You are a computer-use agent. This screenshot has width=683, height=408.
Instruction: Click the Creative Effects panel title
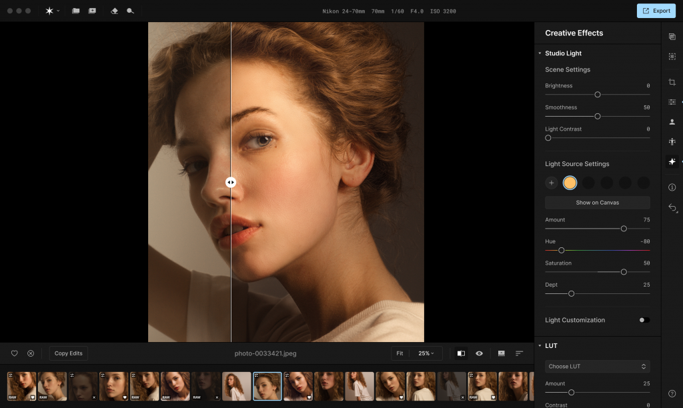[574, 33]
